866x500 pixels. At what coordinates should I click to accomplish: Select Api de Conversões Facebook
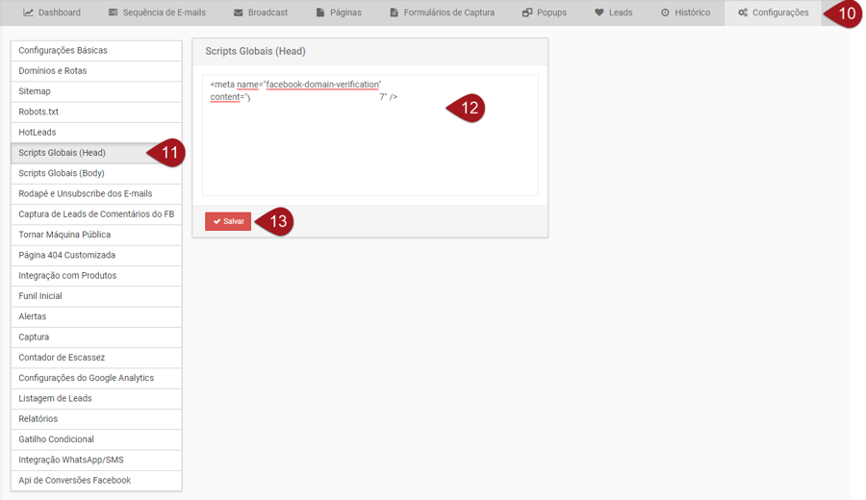(96, 480)
